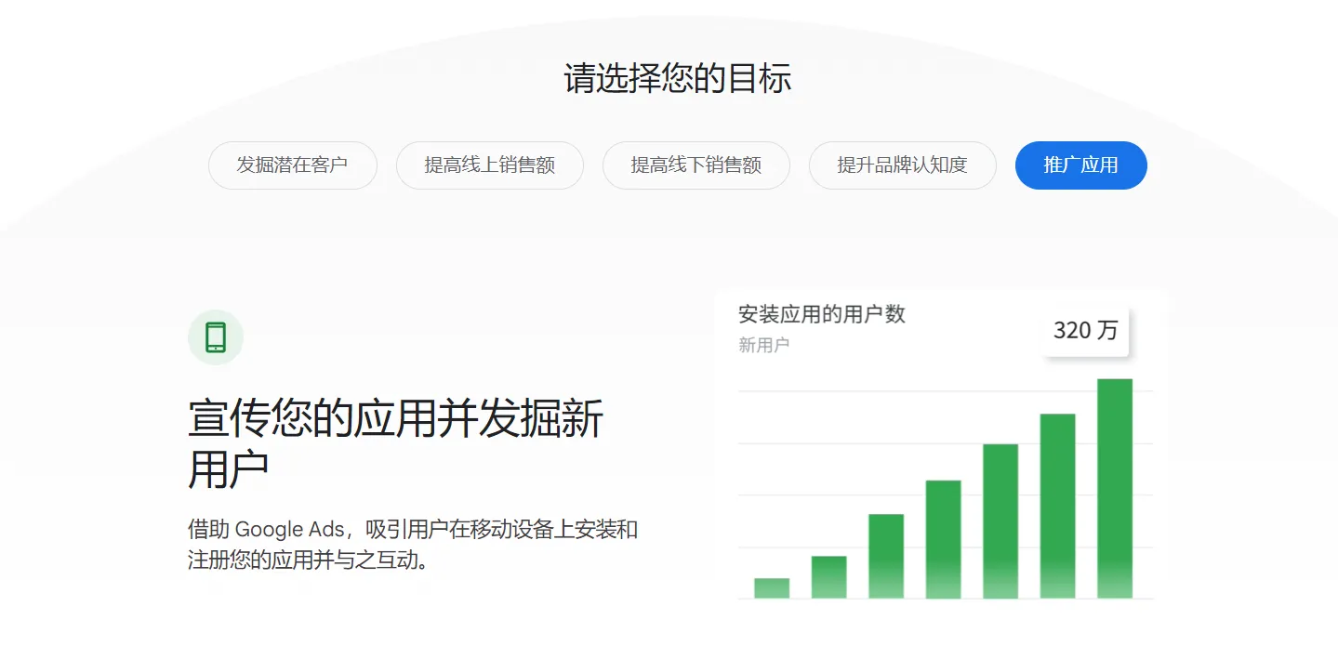Select the 提高线上销售额 goal tab
Image resolution: width=1338 pixels, height=659 pixels.
[489, 165]
